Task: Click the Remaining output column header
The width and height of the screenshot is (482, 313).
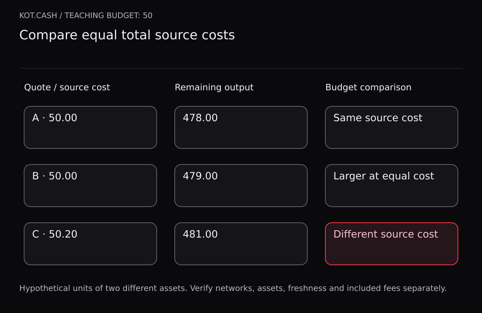Action: [x=214, y=87]
